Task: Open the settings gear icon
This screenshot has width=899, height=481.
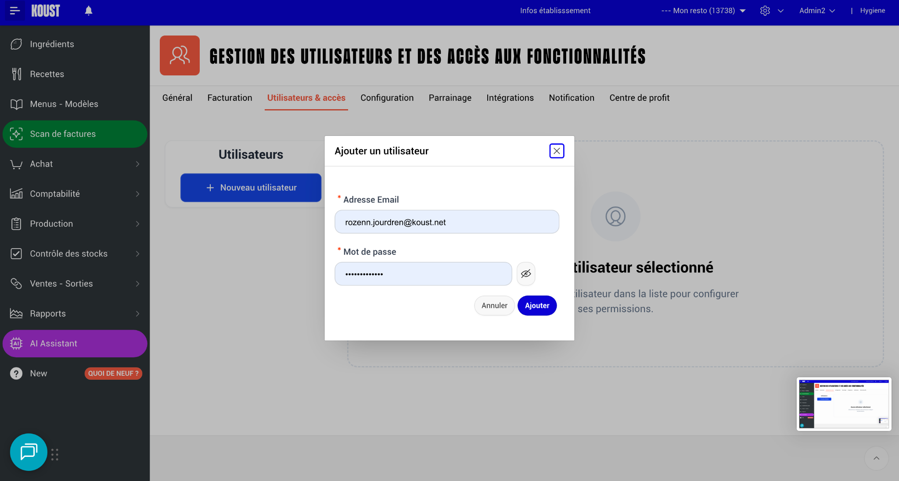Action: [765, 11]
